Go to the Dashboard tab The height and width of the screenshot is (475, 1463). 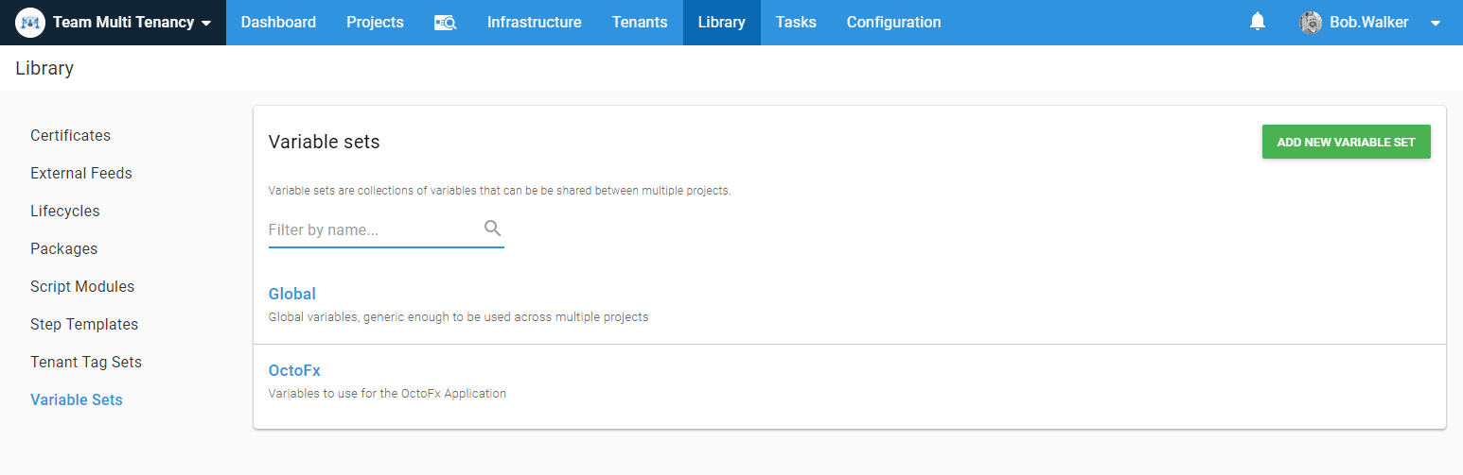pyautogui.click(x=278, y=23)
